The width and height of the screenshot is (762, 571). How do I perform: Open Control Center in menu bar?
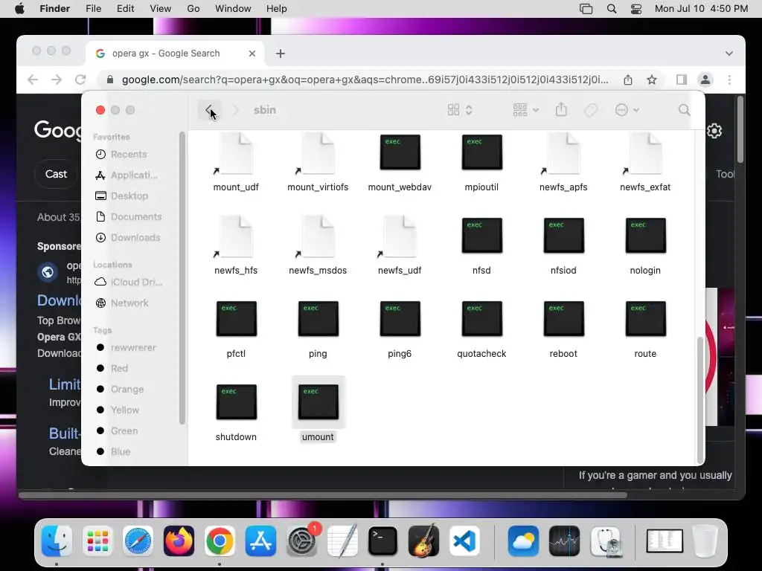[636, 9]
